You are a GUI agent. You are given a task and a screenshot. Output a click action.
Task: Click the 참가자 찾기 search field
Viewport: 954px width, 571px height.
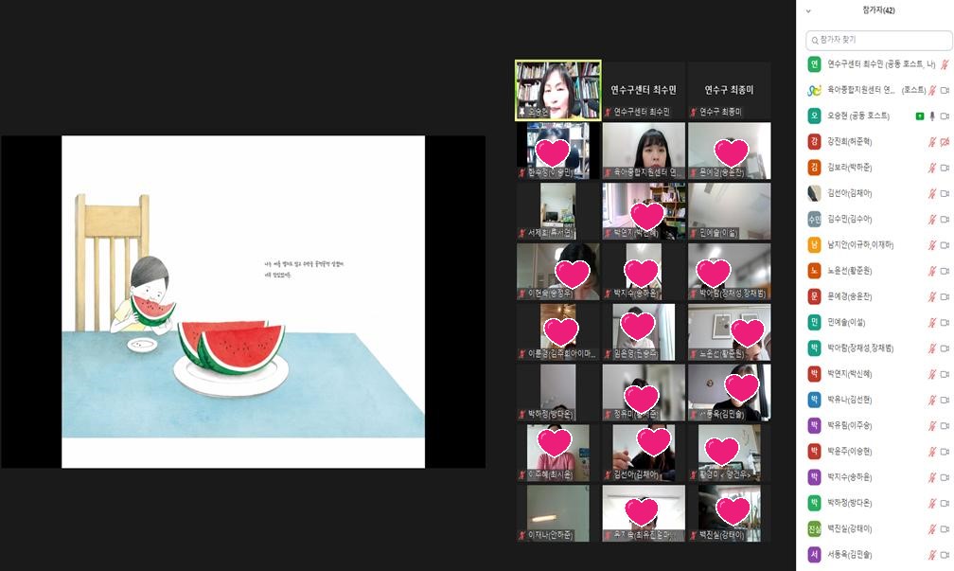click(x=878, y=40)
